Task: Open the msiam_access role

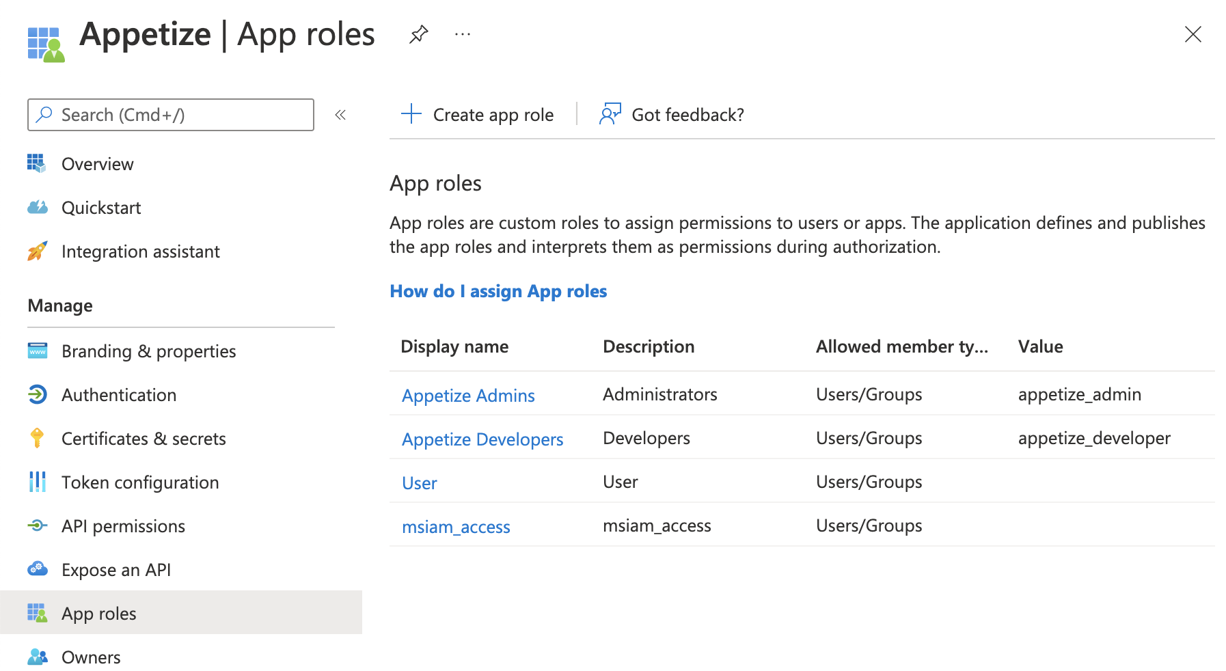Action: (x=456, y=527)
